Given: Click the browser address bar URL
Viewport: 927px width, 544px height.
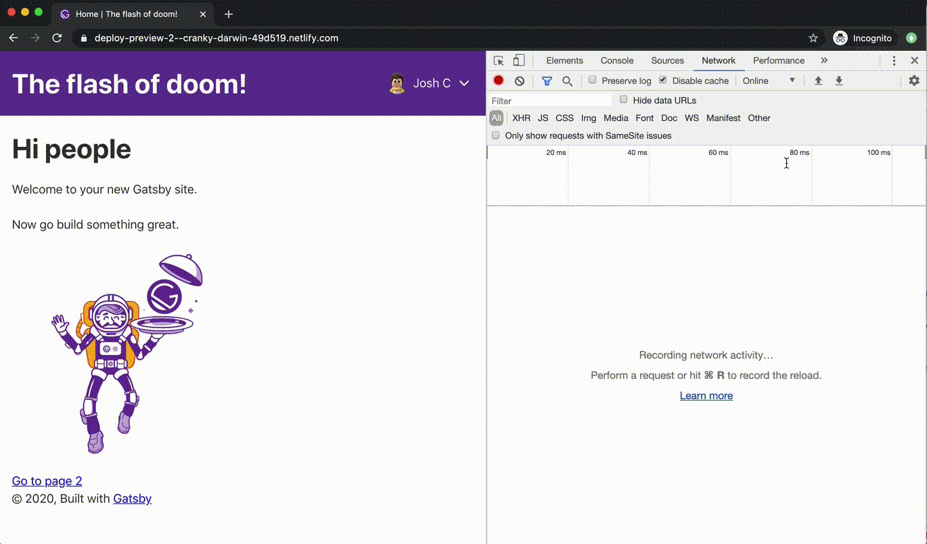Looking at the screenshot, I should pos(217,38).
